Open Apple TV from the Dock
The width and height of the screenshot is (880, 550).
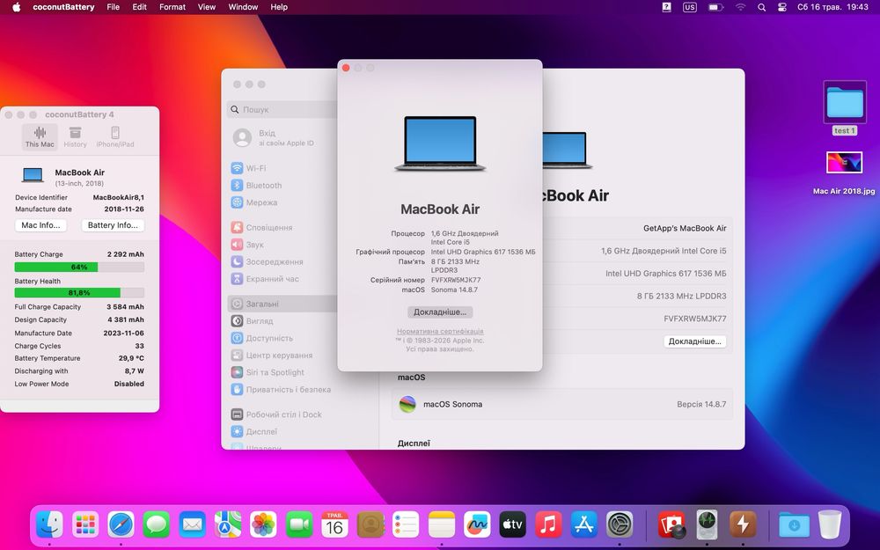click(x=512, y=525)
